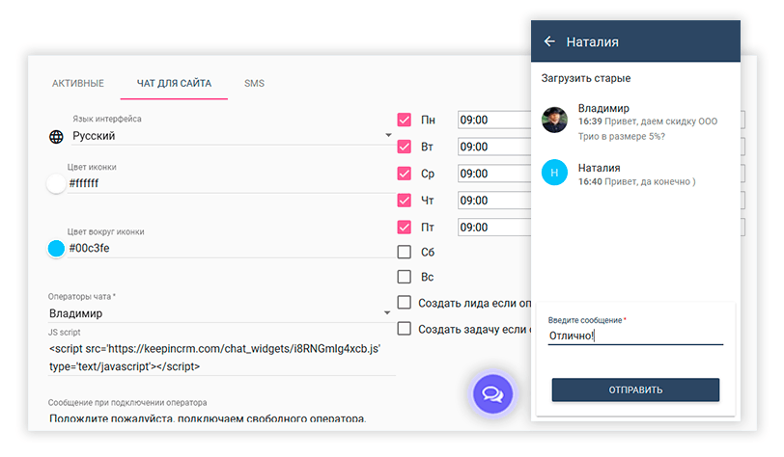Image resolution: width=784 pixels, height=457 pixels.
Task: Click the Чт start time 09:00 field
Action: pos(494,201)
